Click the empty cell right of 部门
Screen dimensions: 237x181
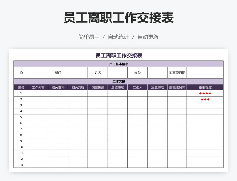[x=78, y=73]
